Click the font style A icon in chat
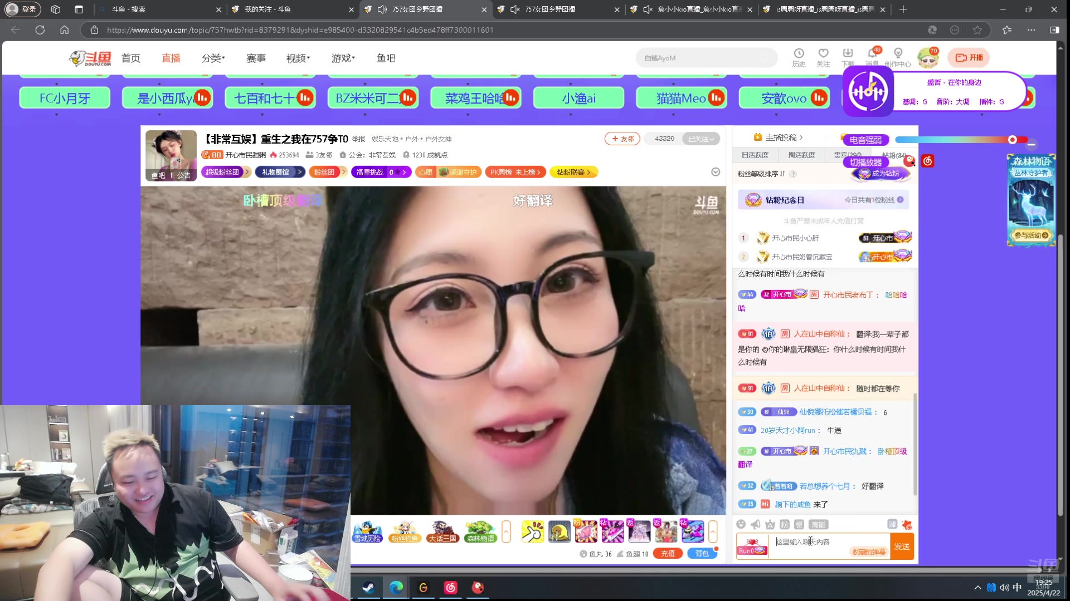 pos(770,524)
